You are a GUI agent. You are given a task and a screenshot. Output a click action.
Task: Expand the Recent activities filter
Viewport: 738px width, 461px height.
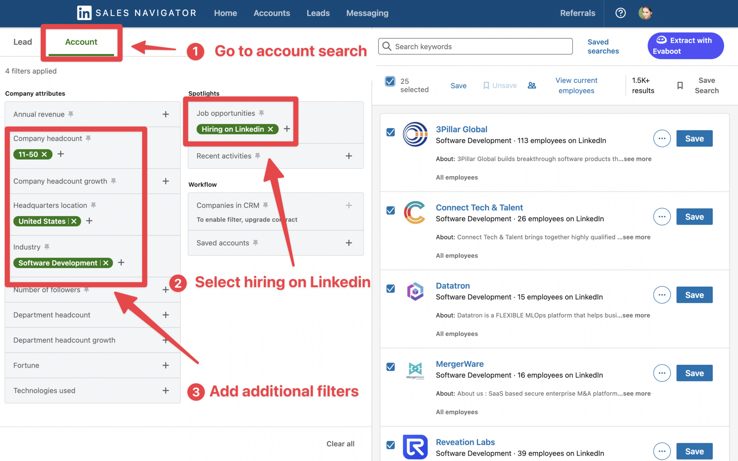(348, 156)
